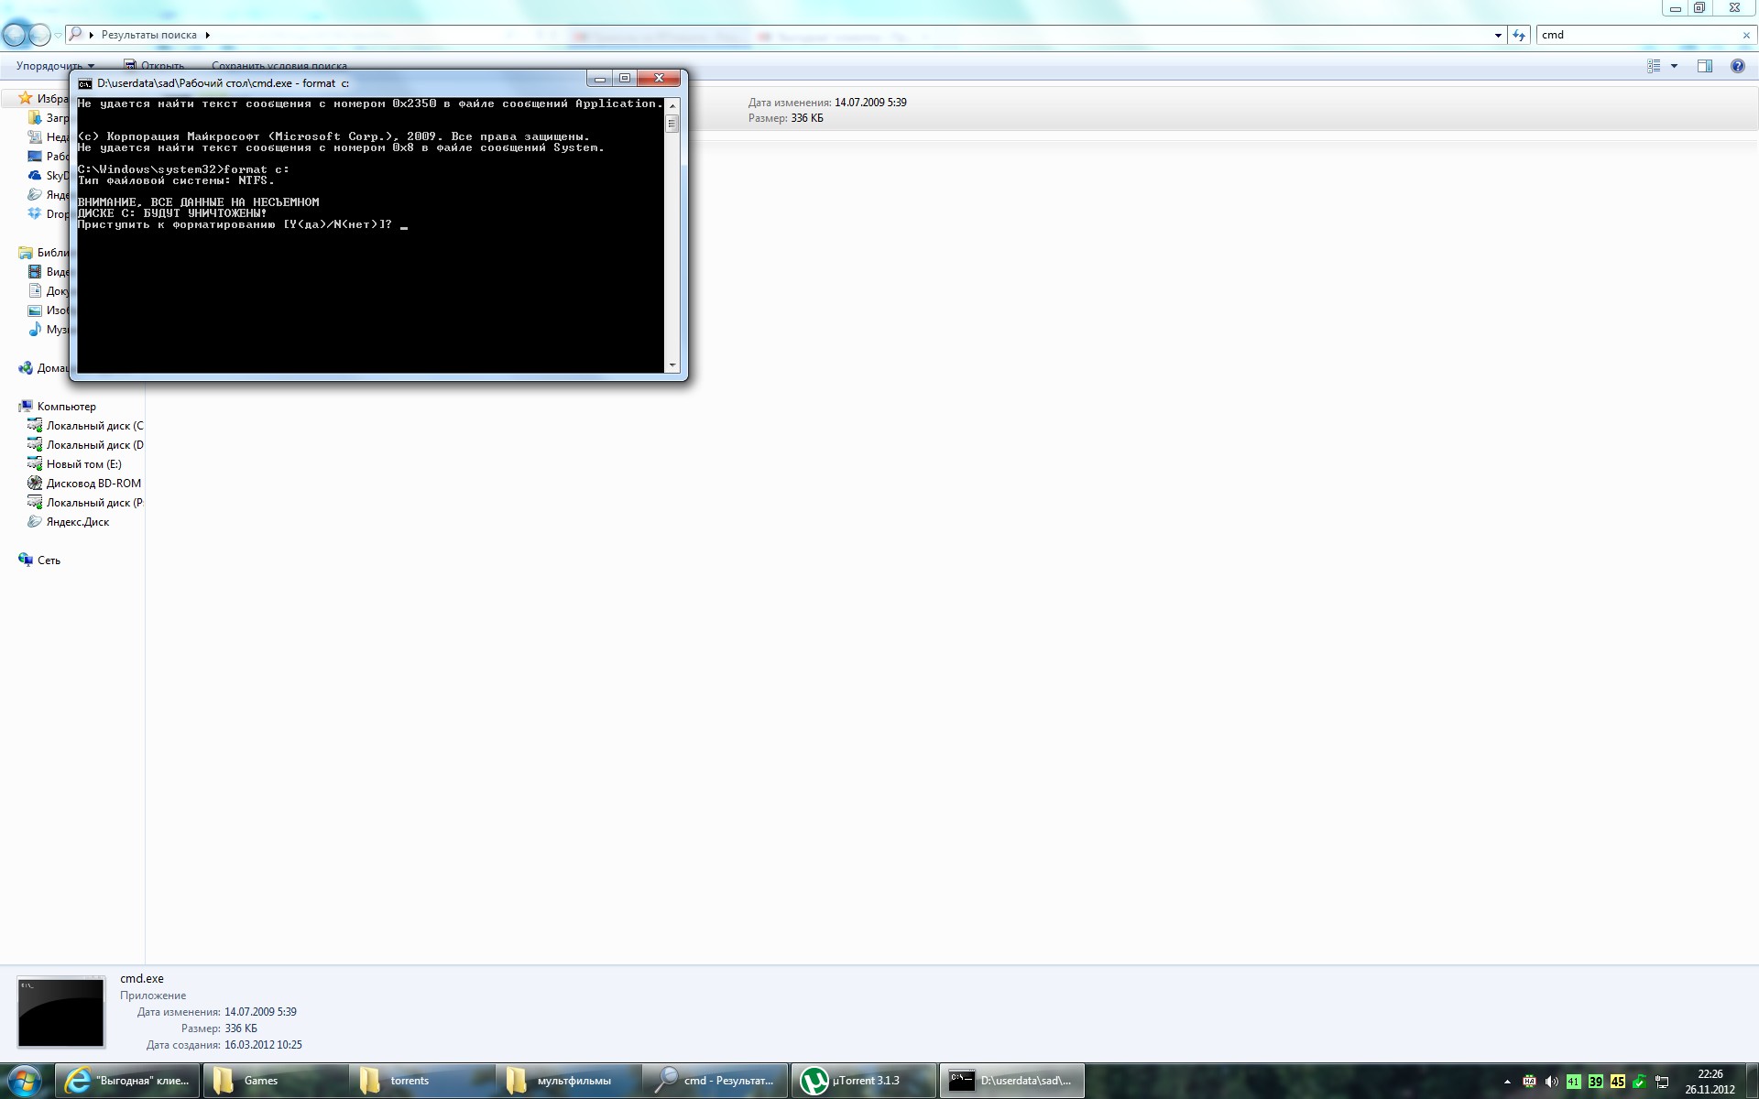Image resolution: width=1759 pixels, height=1099 pixels.
Task: Click the volume speaker tray icon
Action: click(x=1551, y=1082)
